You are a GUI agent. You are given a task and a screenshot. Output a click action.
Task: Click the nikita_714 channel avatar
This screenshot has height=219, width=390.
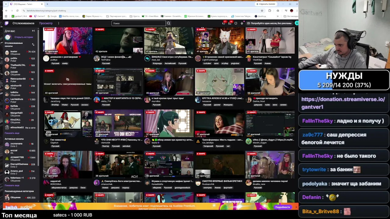pyautogui.click(x=97, y=100)
